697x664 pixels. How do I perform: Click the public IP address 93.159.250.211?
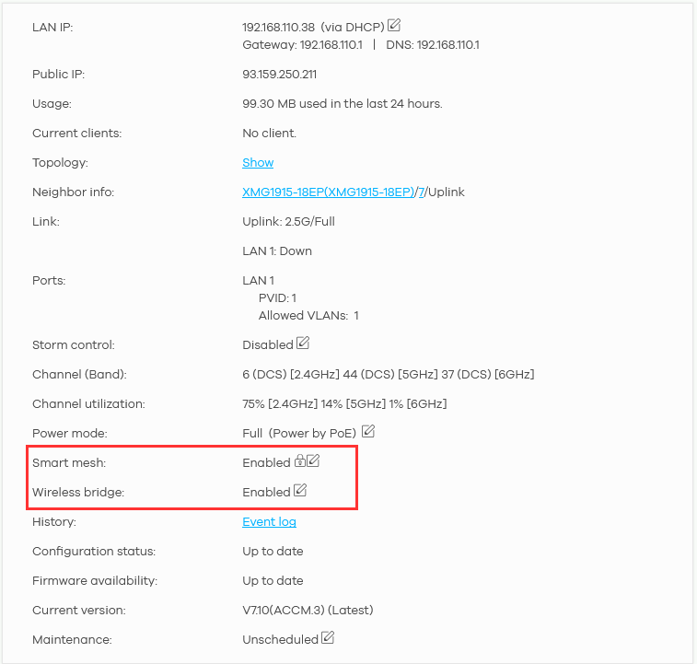279,75
